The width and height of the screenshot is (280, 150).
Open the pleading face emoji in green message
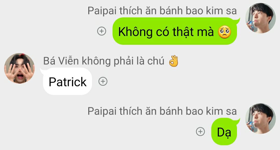click(x=225, y=32)
